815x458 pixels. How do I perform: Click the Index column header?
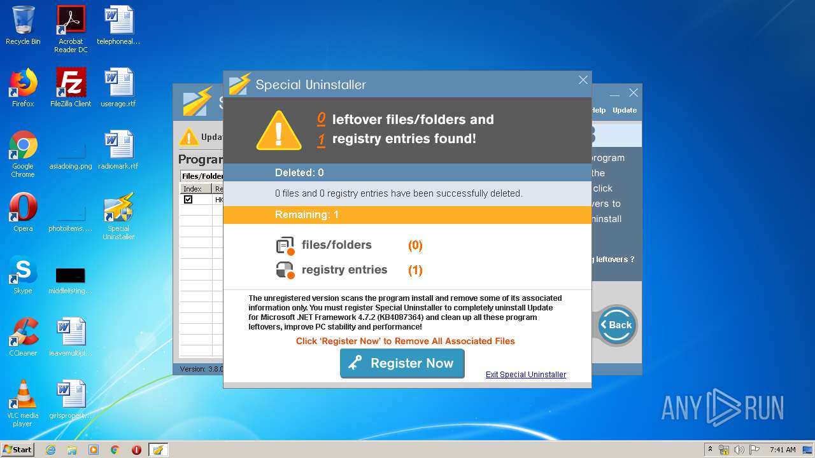click(x=195, y=189)
